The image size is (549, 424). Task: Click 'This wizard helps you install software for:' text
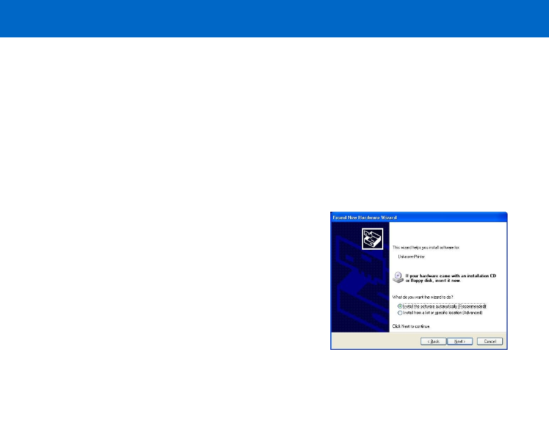[426, 247]
